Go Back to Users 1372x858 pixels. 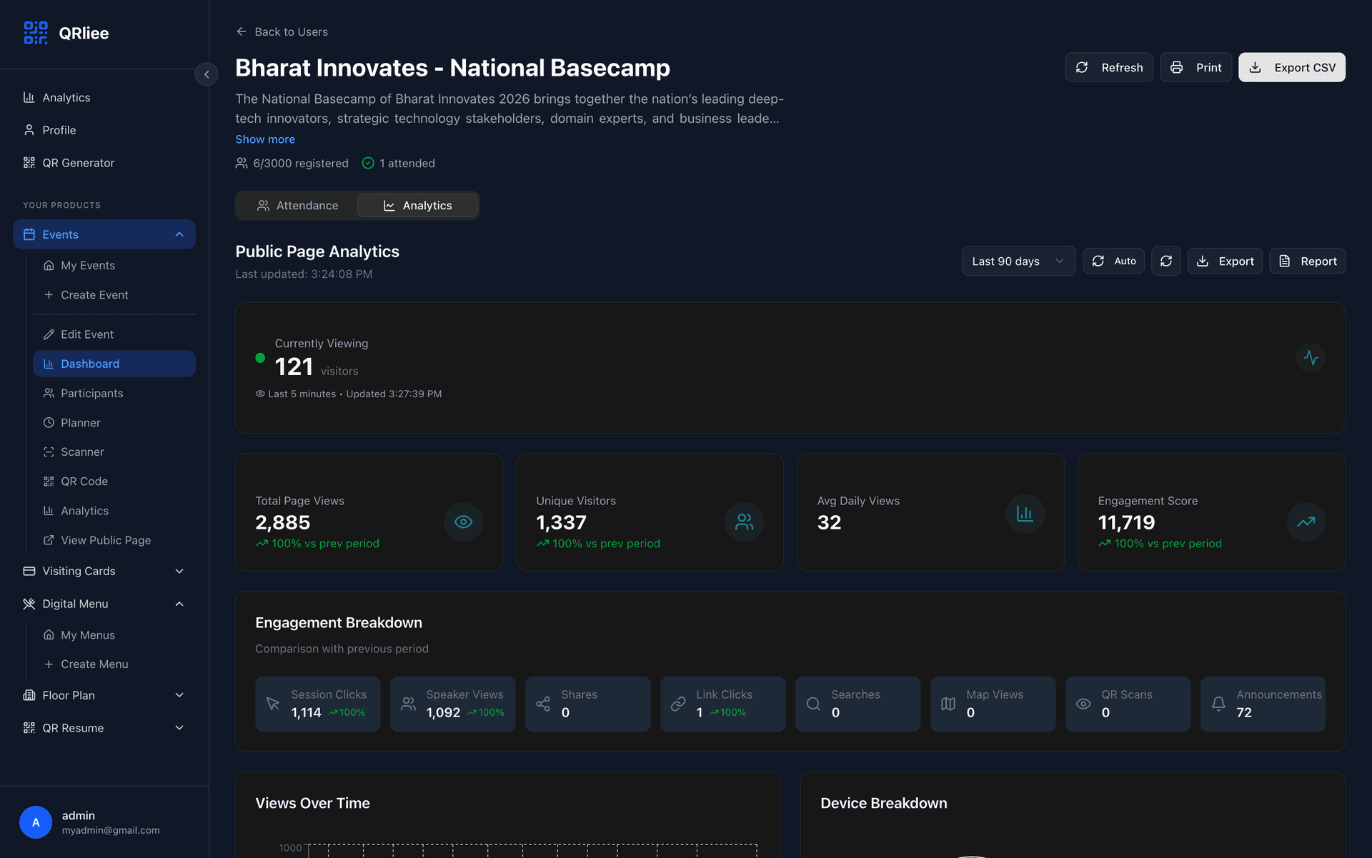pos(282,32)
